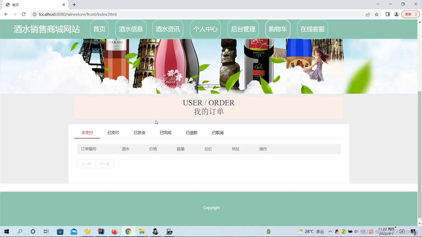Click the share page icon

pos(368,14)
